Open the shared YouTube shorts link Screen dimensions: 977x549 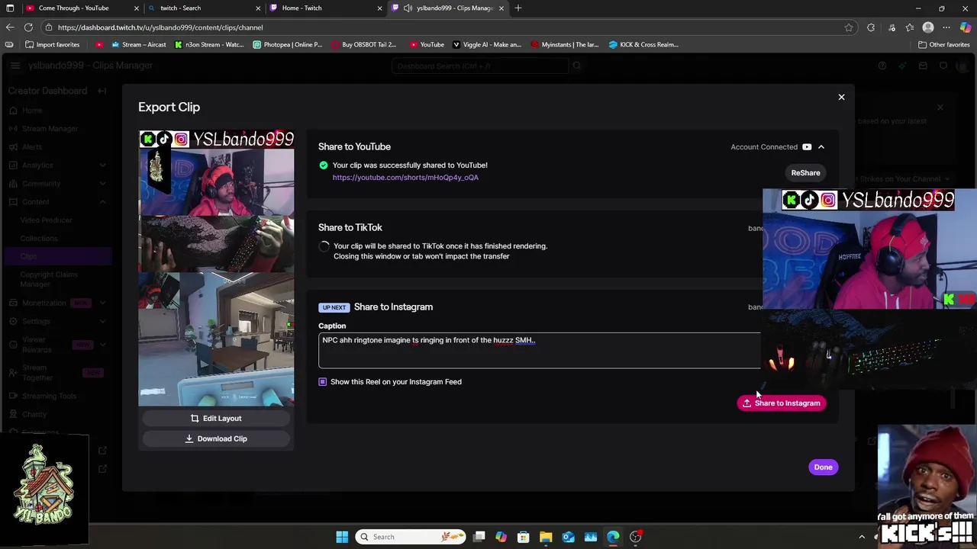(405, 178)
